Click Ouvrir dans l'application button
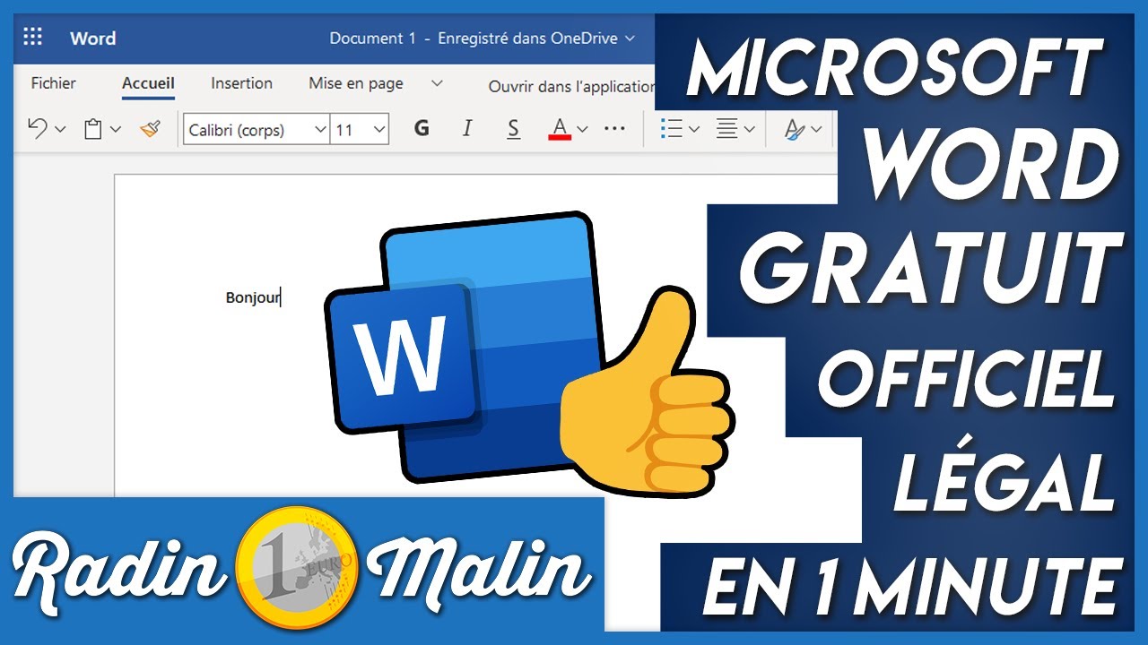The width and height of the screenshot is (1148, 645). [x=571, y=87]
